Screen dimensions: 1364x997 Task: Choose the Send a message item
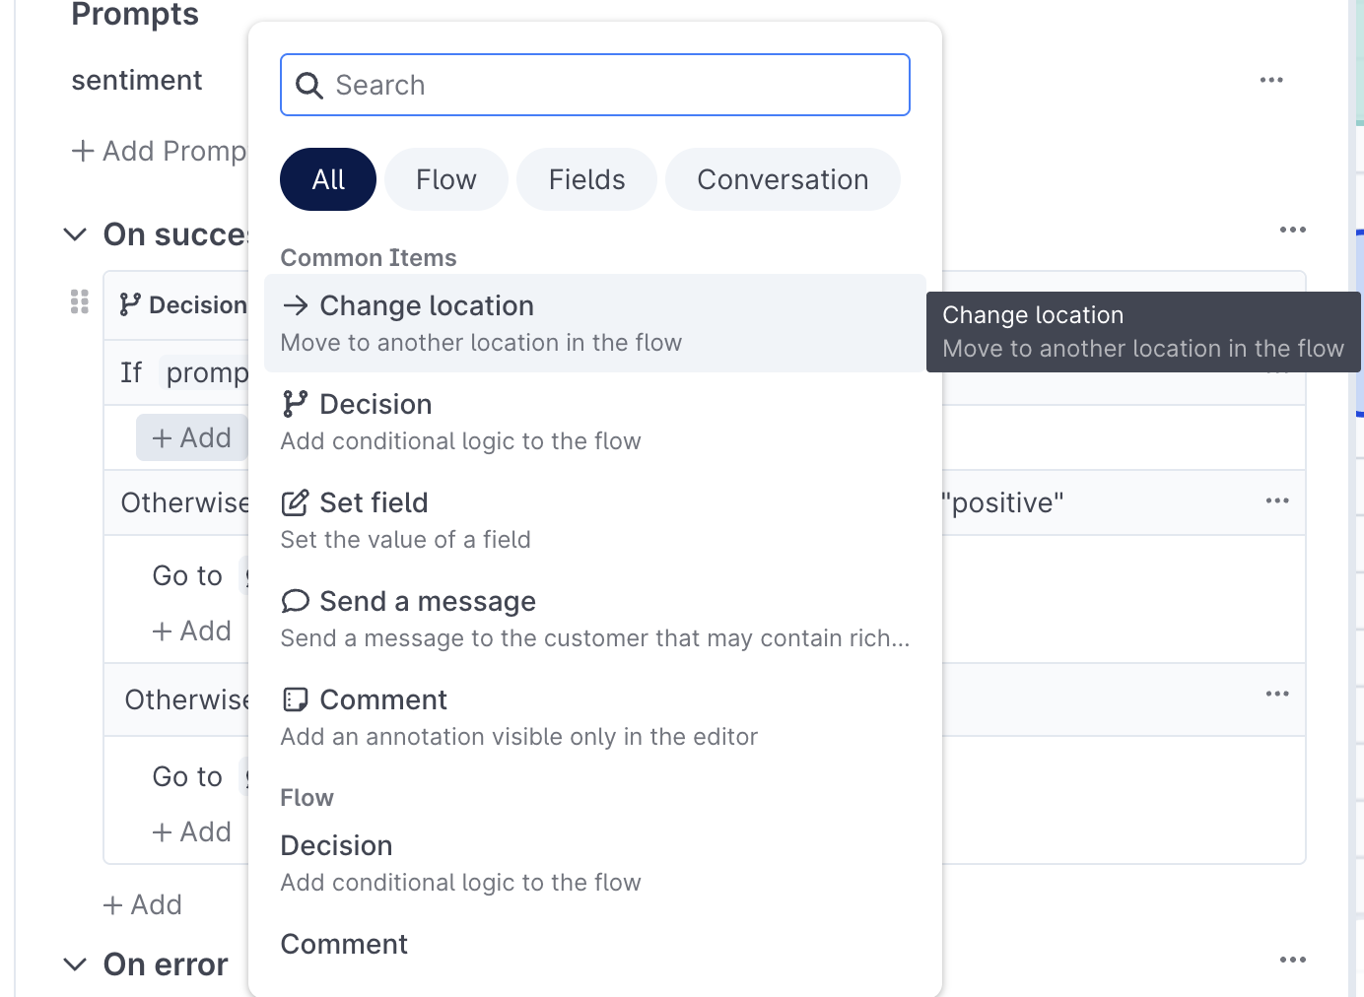point(595,619)
